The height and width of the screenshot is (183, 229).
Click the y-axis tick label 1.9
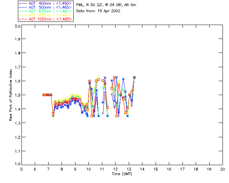pos(18,39)
